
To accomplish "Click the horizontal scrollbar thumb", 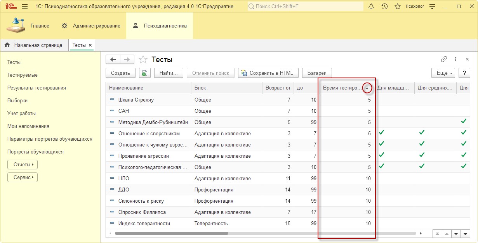I will (x=171, y=233).
